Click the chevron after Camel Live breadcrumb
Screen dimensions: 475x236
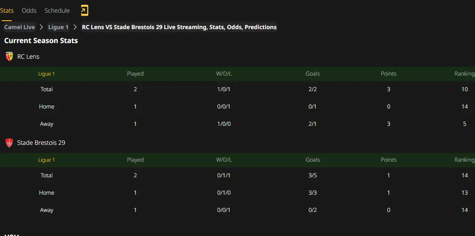point(41,27)
